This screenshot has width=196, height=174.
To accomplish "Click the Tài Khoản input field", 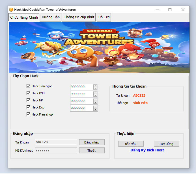I will (56, 142).
